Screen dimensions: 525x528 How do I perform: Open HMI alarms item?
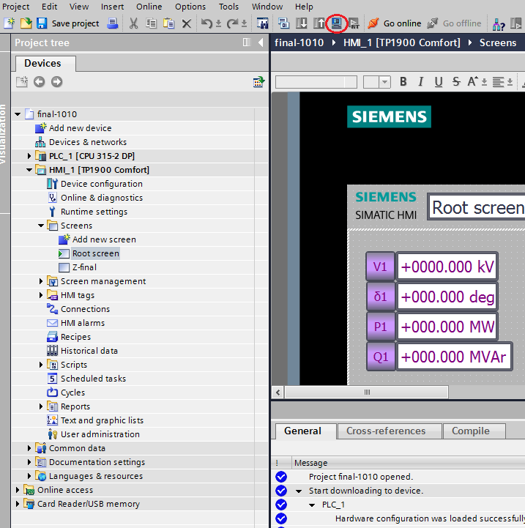pos(83,323)
